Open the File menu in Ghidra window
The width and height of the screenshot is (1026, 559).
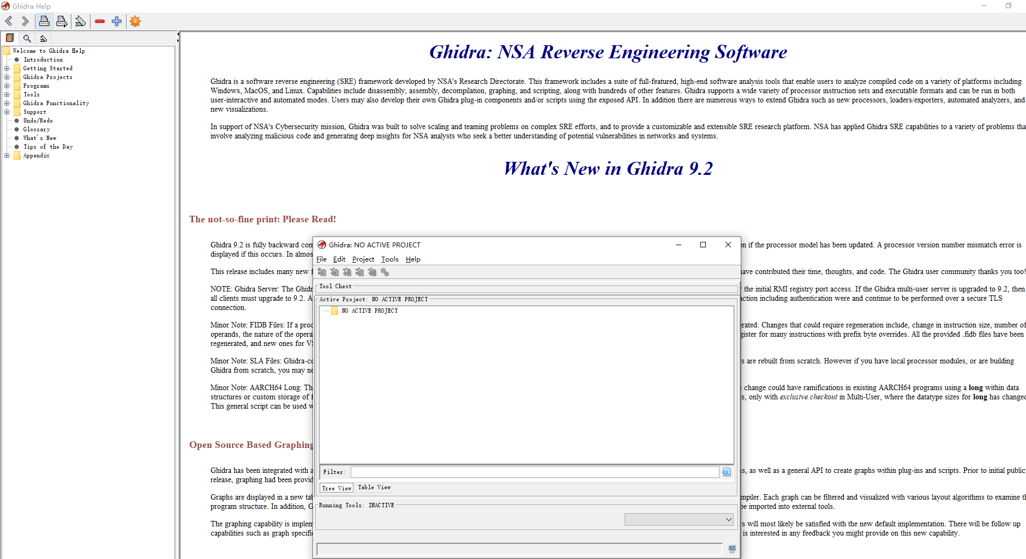click(321, 259)
